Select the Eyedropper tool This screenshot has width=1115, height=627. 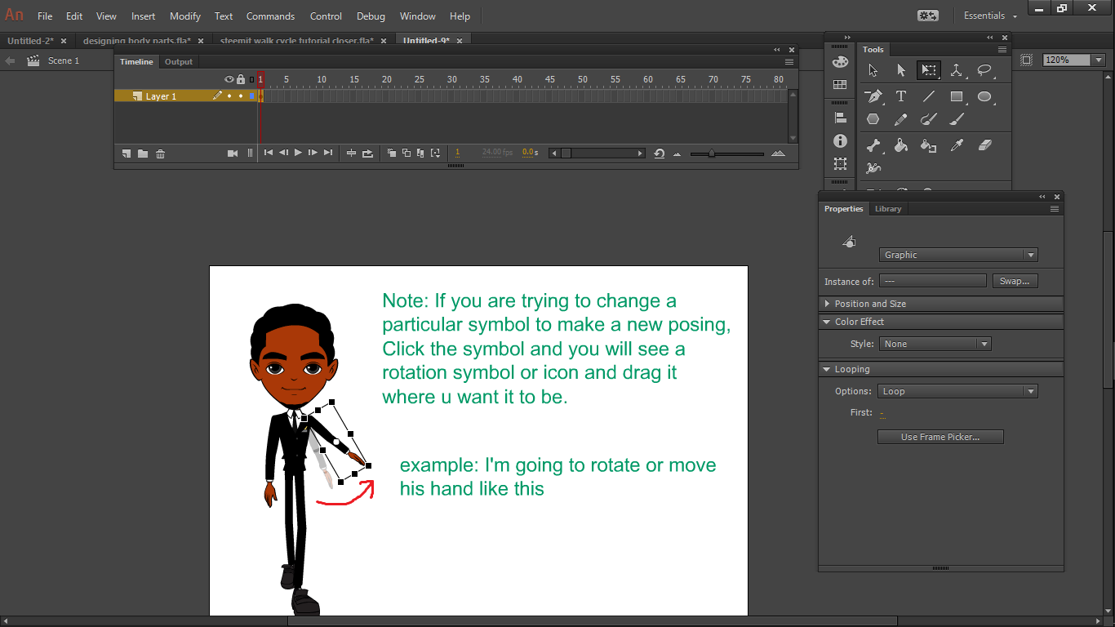pyautogui.click(x=957, y=145)
